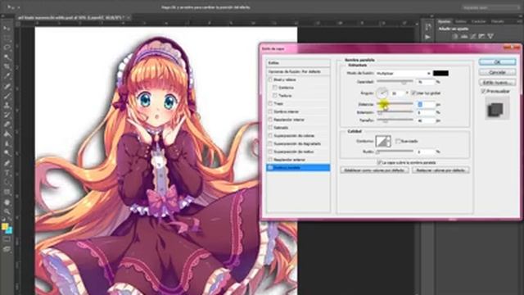Select the Crop tool
Image resolution: width=524 pixels, height=295 pixels.
point(7,66)
